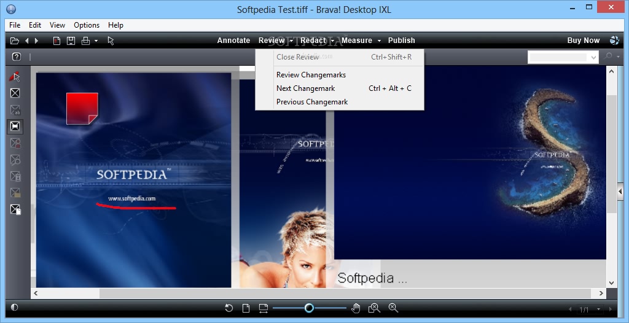Go to previous document with left arrow
Screen dimensions: 629x323
click(x=27, y=41)
